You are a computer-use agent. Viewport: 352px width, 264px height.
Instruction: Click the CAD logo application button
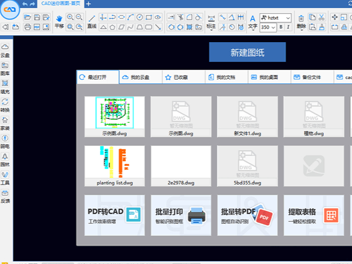9,9
